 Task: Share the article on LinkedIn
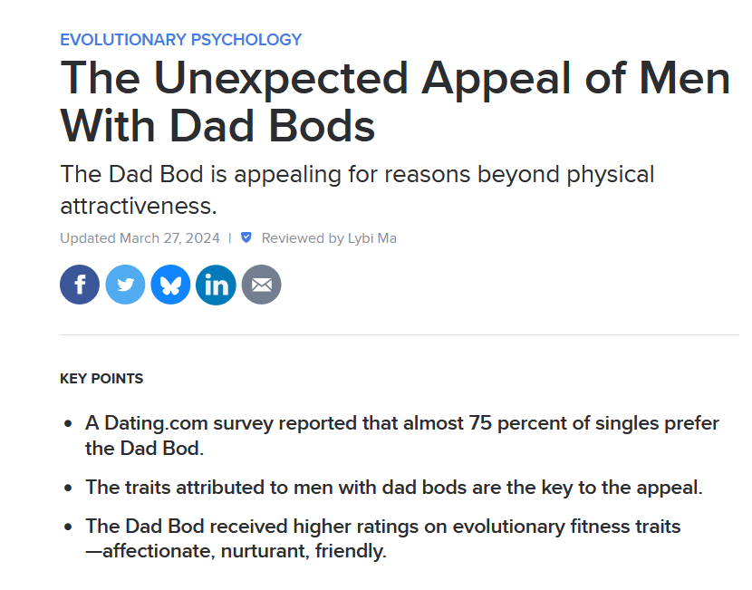[216, 285]
